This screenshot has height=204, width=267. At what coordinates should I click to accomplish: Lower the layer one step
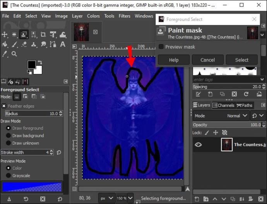224,199
